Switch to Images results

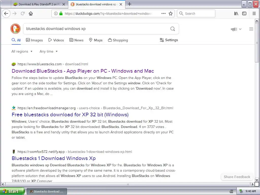click(34, 40)
